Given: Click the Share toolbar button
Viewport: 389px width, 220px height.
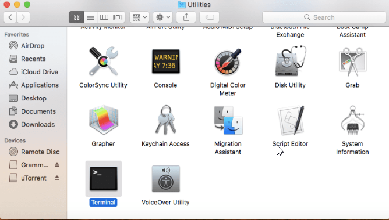Looking at the screenshot, I should tap(186, 17).
